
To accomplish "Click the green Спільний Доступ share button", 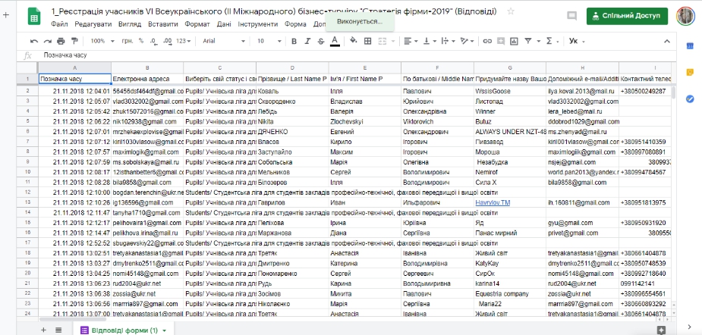I will pyautogui.click(x=627, y=16).
